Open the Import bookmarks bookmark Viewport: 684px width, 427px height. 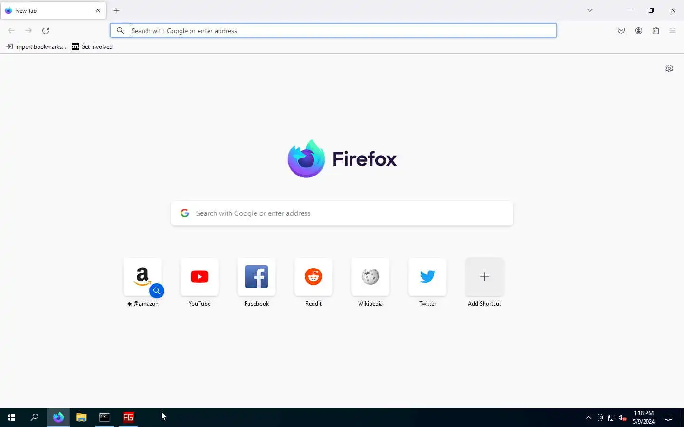[x=36, y=46]
